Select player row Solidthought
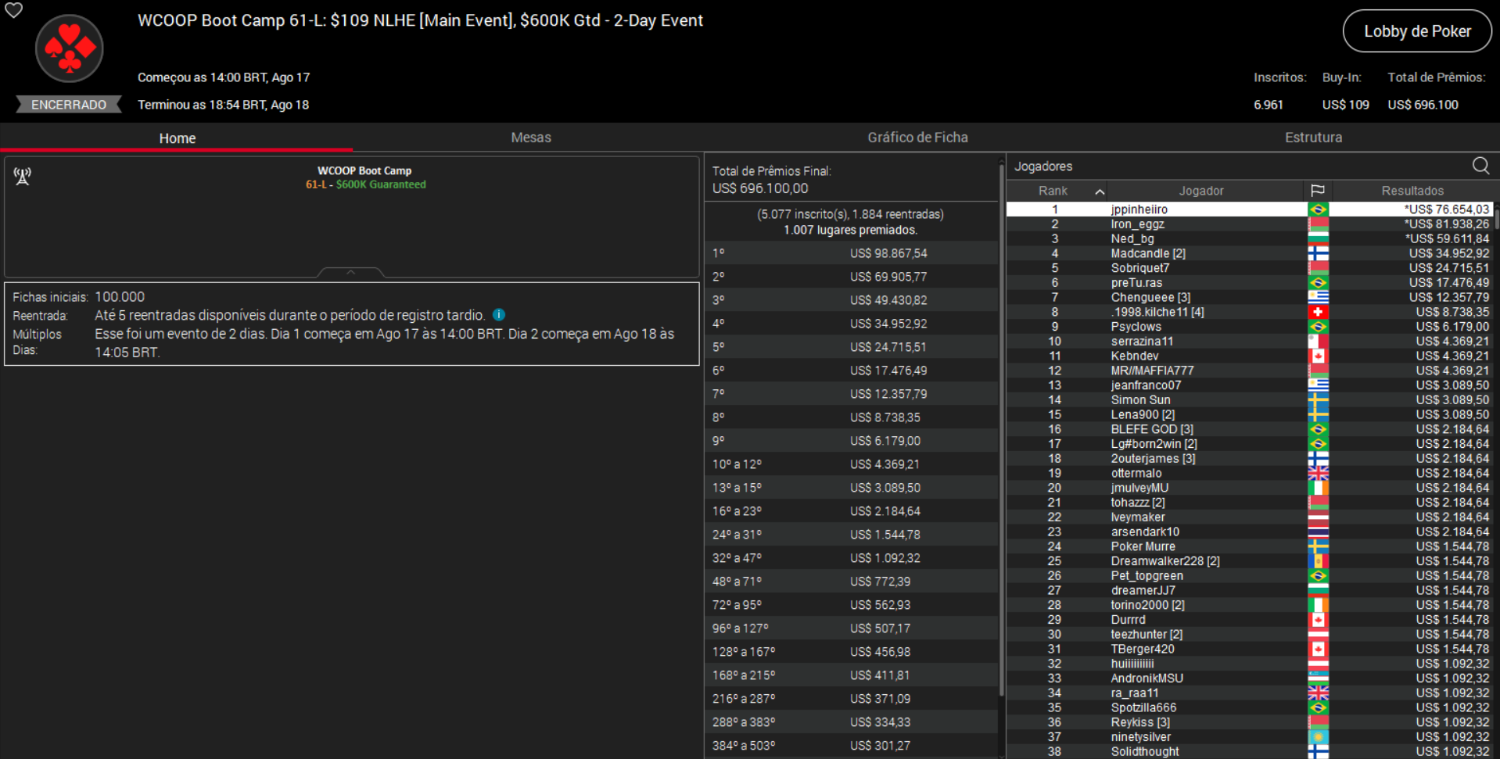 pos(1249,752)
